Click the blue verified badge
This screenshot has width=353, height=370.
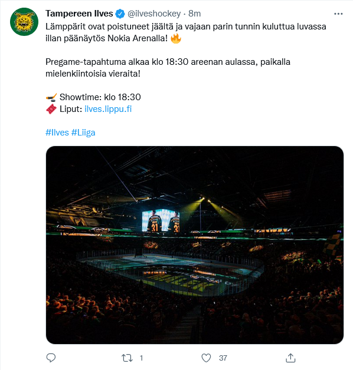click(x=120, y=14)
